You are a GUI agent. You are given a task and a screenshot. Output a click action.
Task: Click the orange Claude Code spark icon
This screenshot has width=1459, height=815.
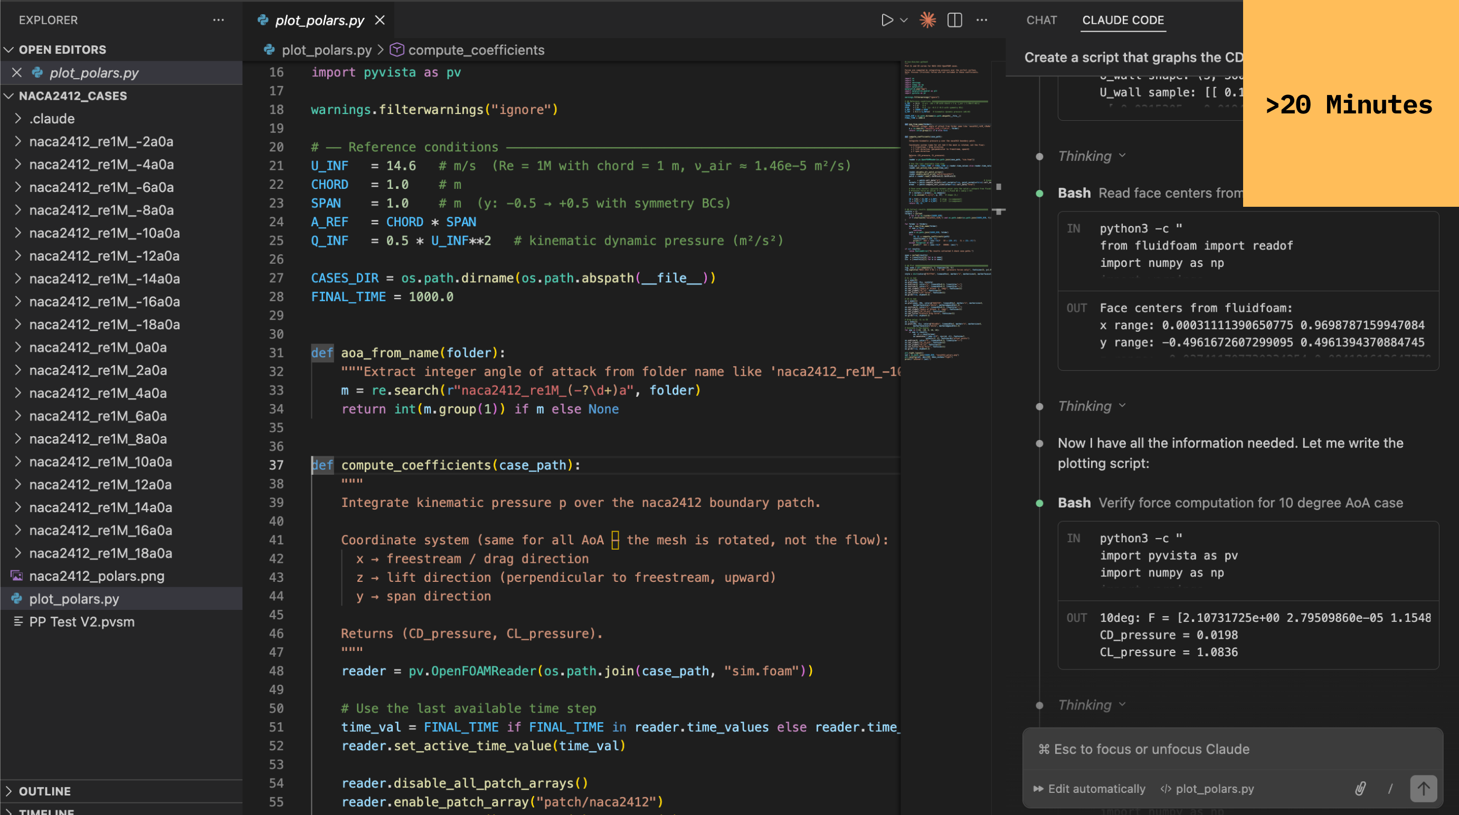[928, 21]
